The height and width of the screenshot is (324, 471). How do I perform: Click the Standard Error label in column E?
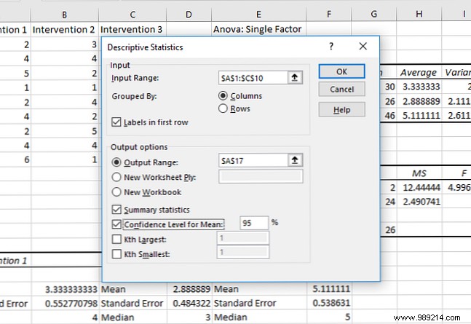click(x=258, y=304)
